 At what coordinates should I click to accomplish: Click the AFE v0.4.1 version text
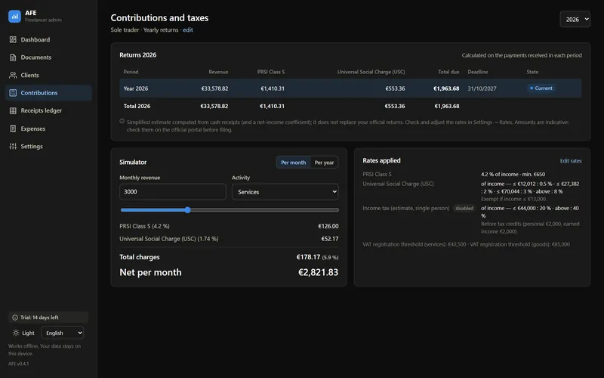tap(18, 364)
